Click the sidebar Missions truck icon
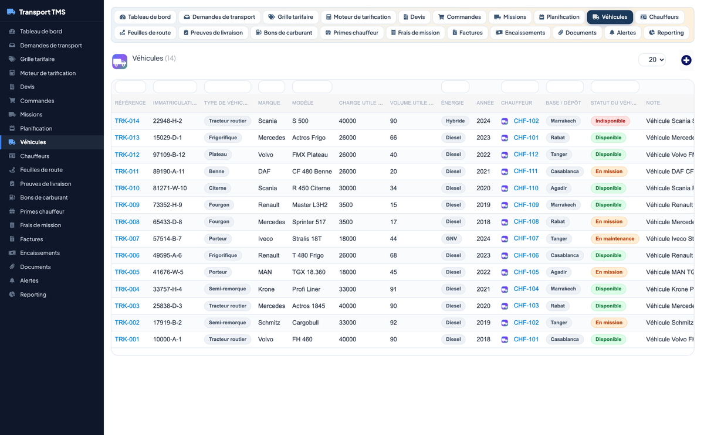 (12, 114)
